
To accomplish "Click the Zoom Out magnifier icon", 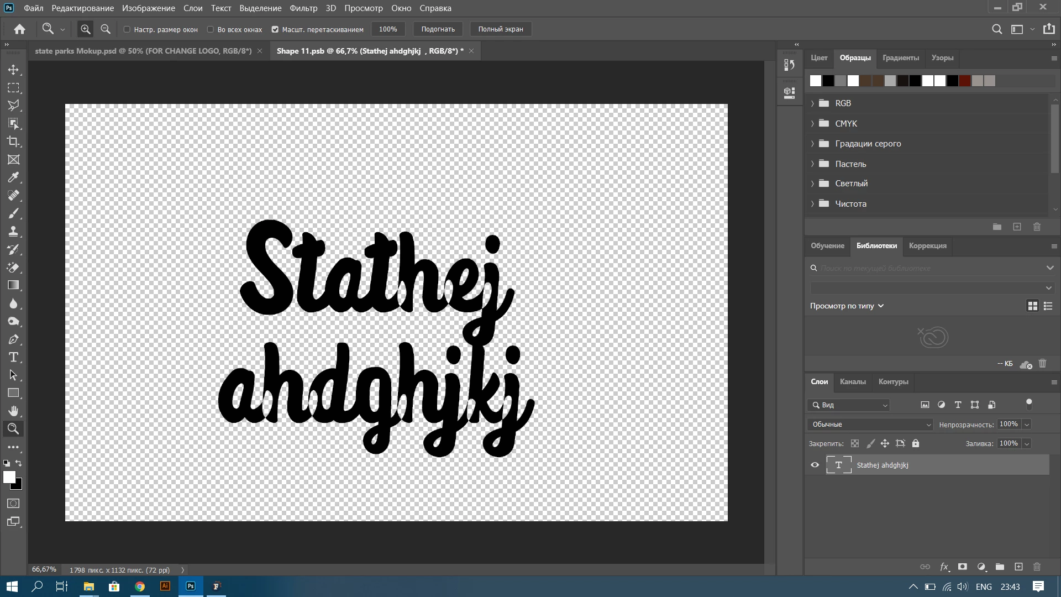I will click(106, 29).
